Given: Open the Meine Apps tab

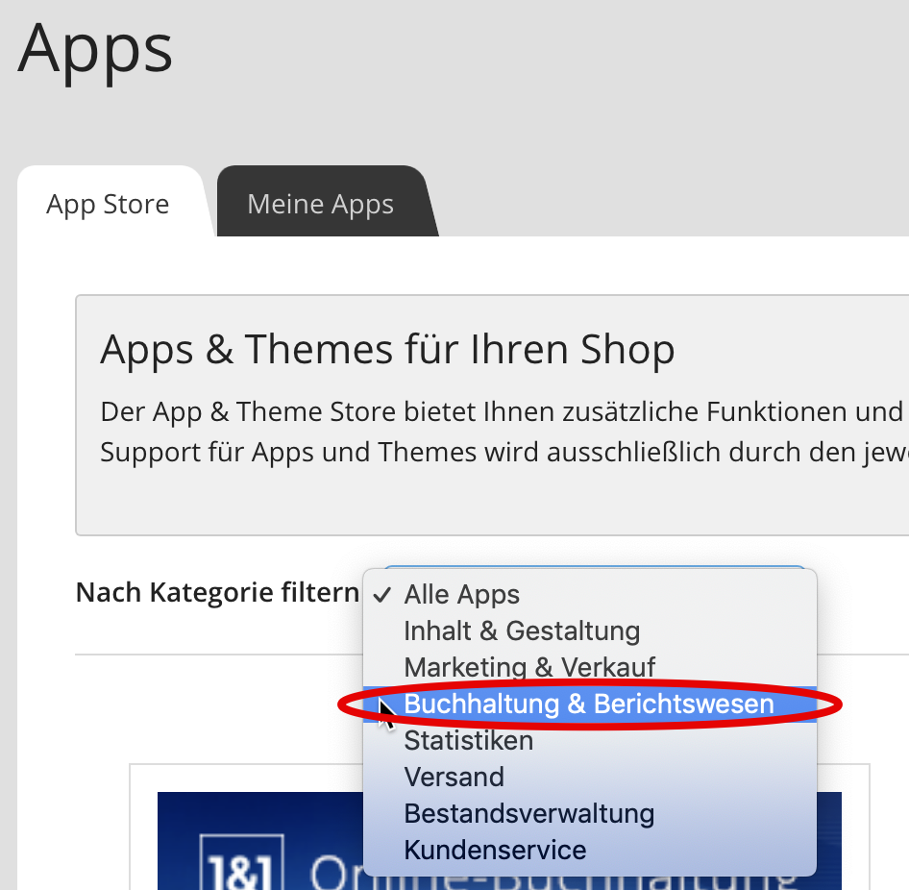Looking at the screenshot, I should coord(321,204).
